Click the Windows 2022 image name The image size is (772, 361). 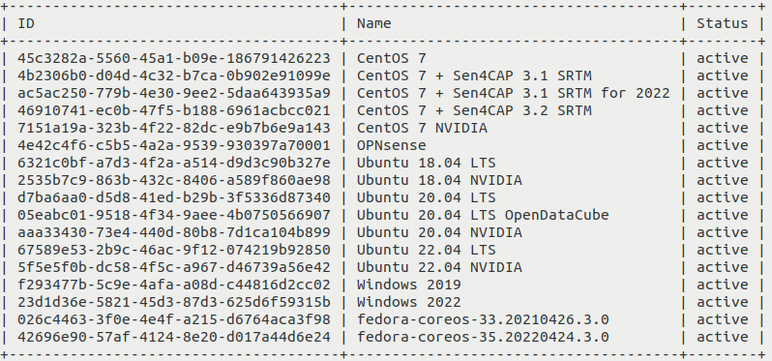click(409, 302)
